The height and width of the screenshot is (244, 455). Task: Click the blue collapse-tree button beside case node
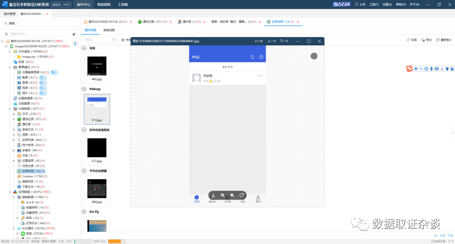(x=75, y=44)
